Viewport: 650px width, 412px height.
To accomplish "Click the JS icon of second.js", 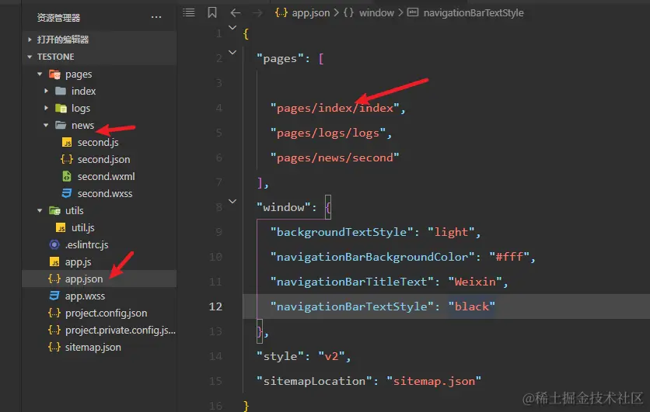I will 67,143.
